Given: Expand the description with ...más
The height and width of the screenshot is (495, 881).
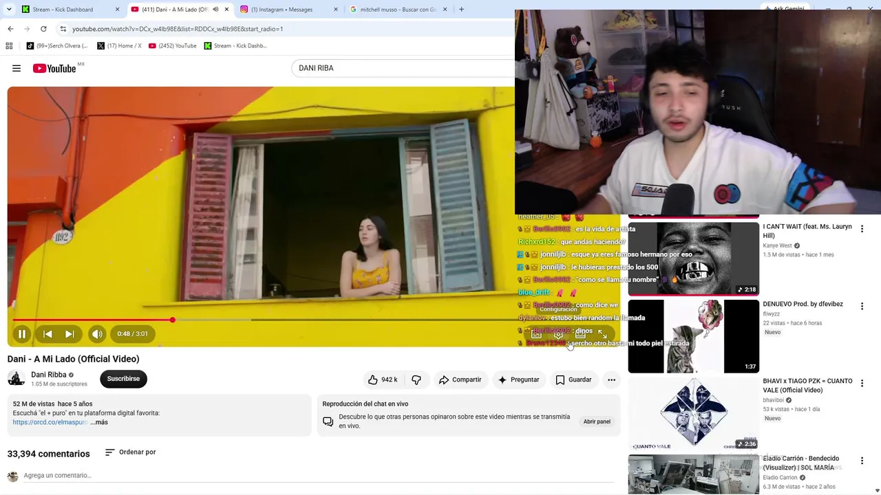Looking at the screenshot, I should tap(99, 422).
